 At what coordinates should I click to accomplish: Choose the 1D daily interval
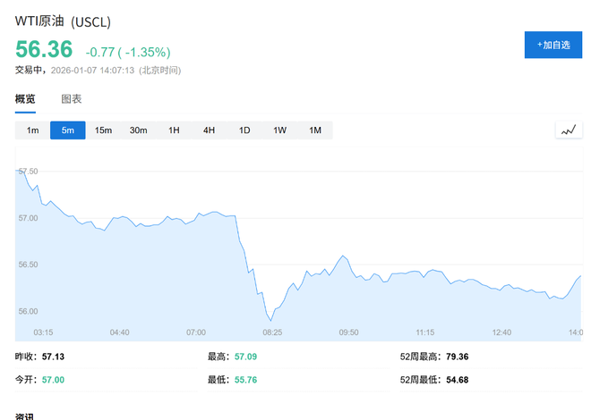point(244,130)
